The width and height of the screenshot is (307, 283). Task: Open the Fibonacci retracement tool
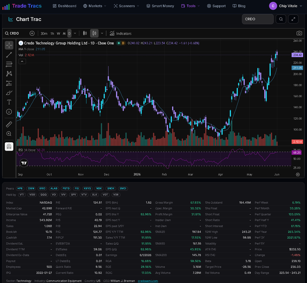pos(9,64)
